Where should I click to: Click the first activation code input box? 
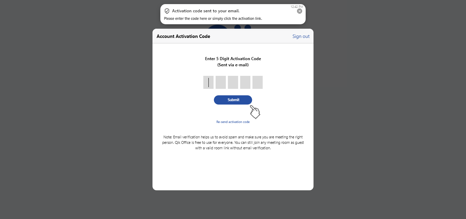208,82
